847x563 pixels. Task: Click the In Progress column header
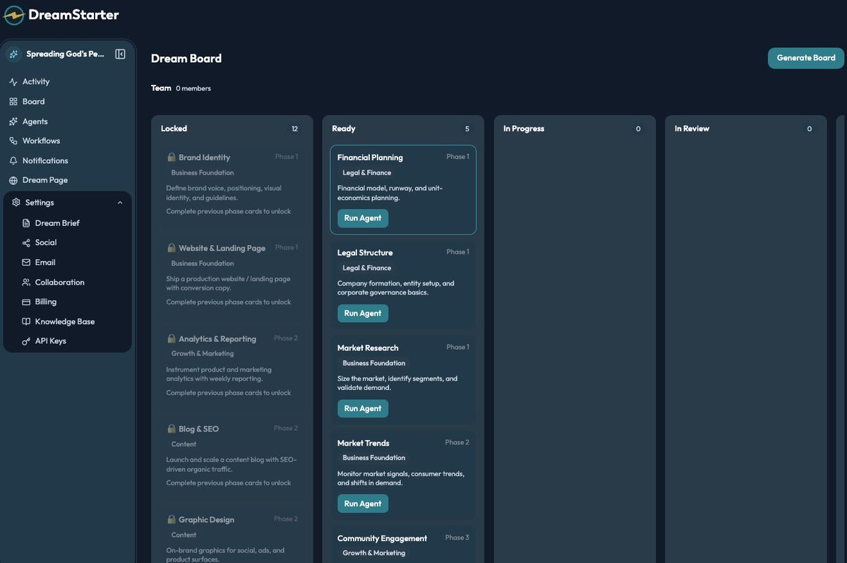tap(524, 129)
